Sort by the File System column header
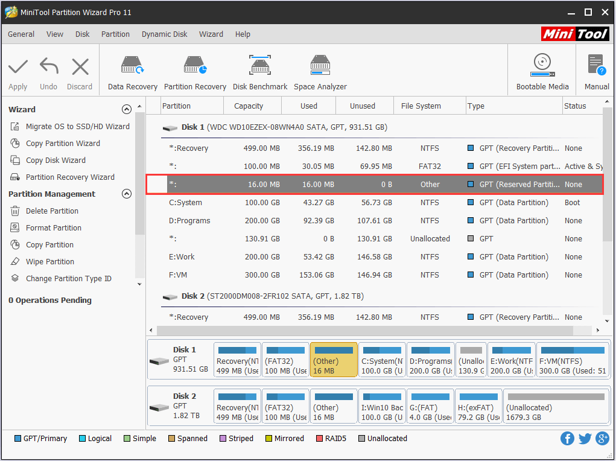Screen dimensions: 616x461 pyautogui.click(x=430, y=106)
